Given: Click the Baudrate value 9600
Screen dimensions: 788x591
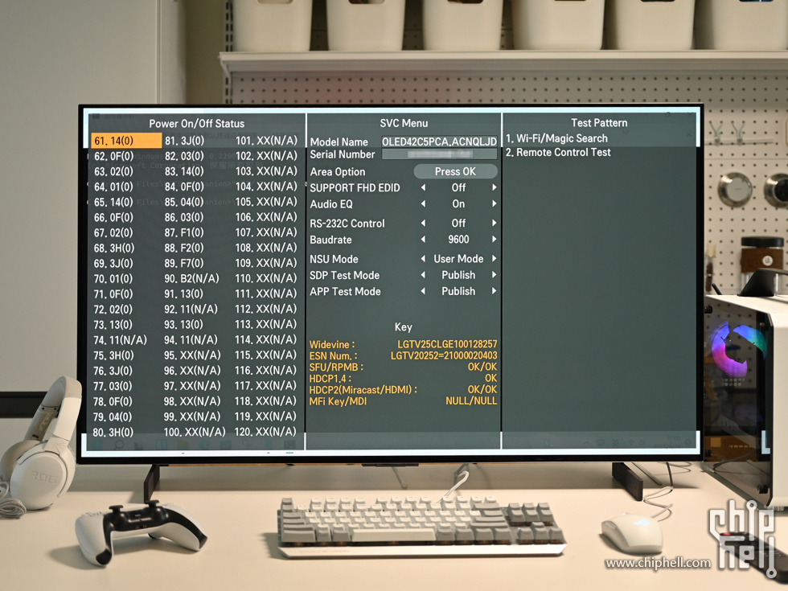Looking at the screenshot, I should coord(458,240).
